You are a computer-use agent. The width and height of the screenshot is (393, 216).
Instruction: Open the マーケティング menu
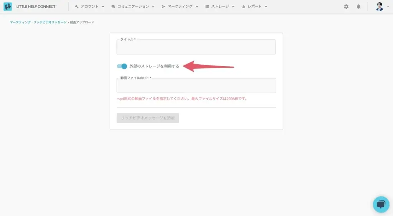pyautogui.click(x=183, y=7)
